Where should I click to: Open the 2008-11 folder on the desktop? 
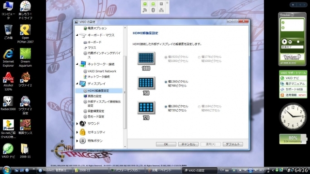coord(25,151)
